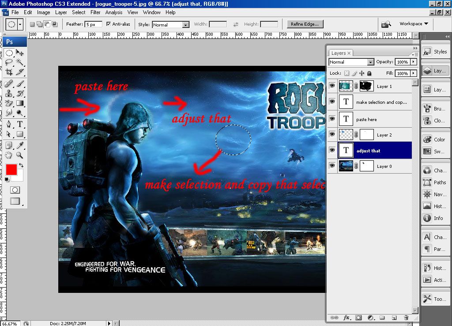Open Opacity slider arrow

click(x=414, y=62)
